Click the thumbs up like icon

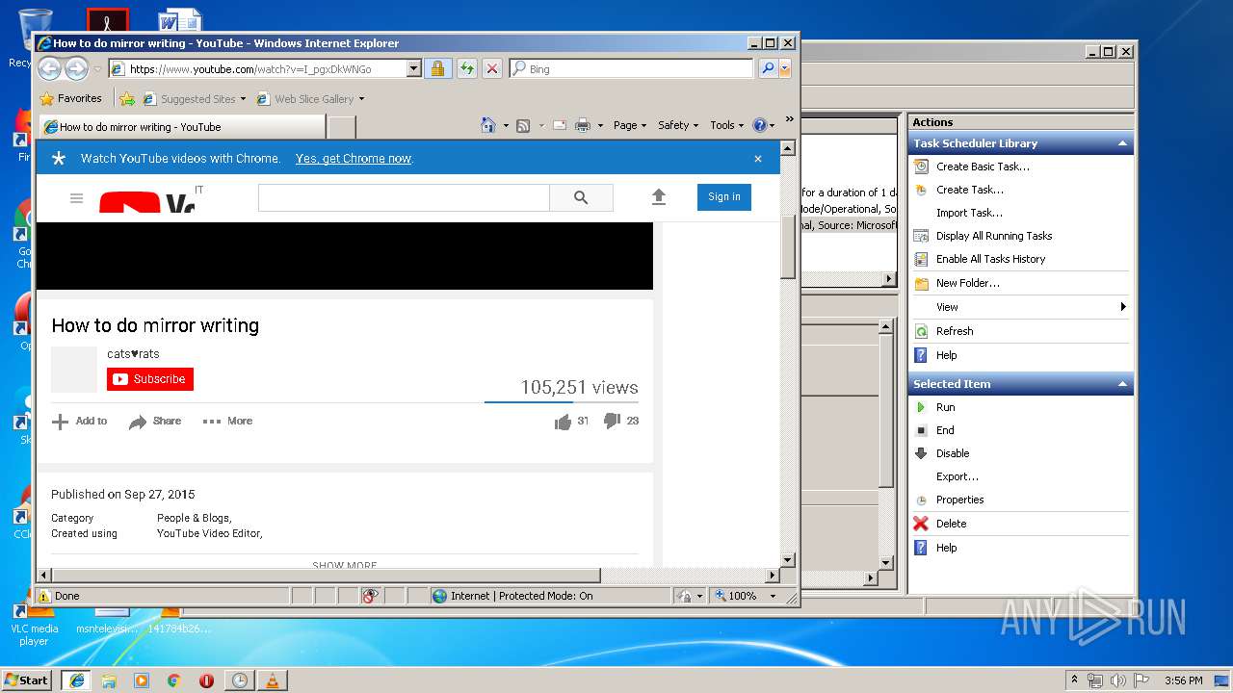[563, 422]
